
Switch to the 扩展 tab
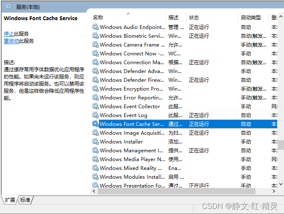10,200
